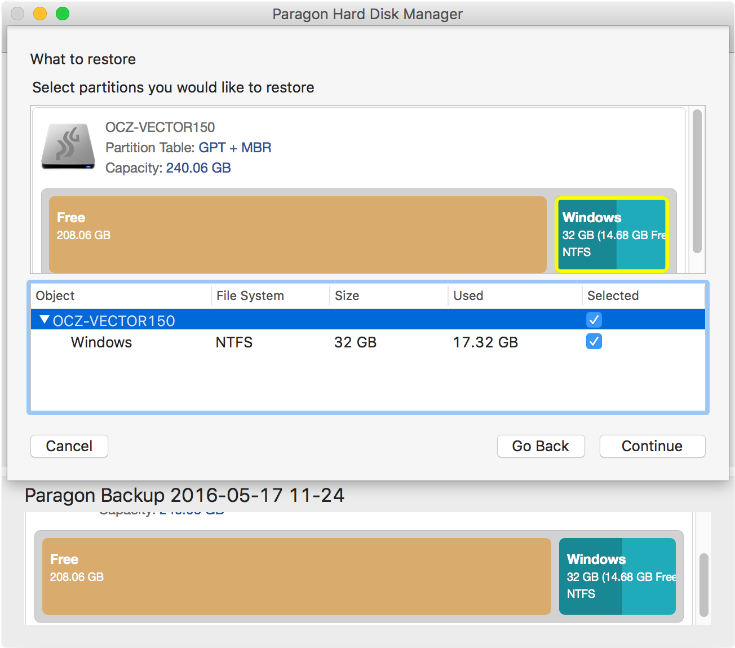Select the yellow-outlined Windows partition block
Viewport: 735px width, 648px height.
(612, 235)
